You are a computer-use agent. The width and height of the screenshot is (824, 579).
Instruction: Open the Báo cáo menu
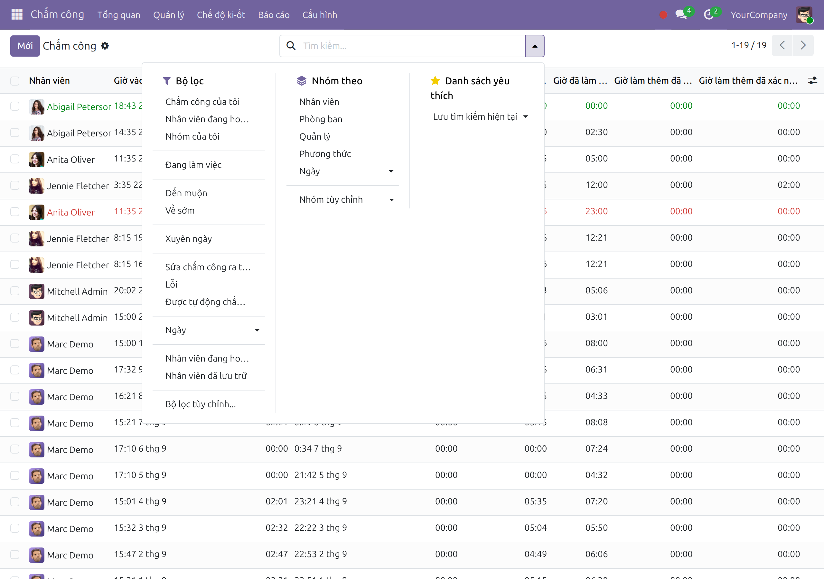point(274,15)
